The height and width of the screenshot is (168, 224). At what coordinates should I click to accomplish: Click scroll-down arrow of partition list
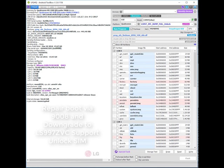point(195,147)
